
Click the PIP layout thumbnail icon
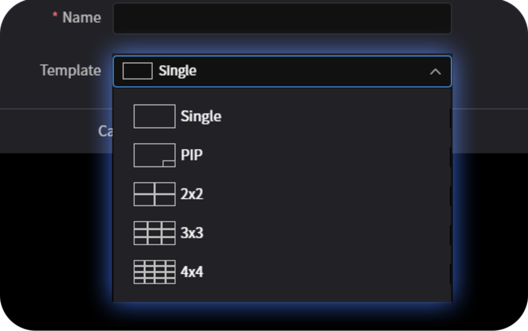154,155
